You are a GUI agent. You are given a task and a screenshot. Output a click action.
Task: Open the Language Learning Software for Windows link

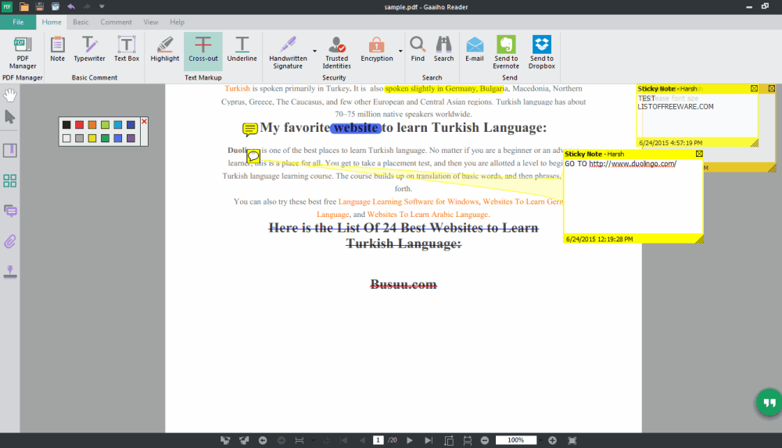coord(408,201)
